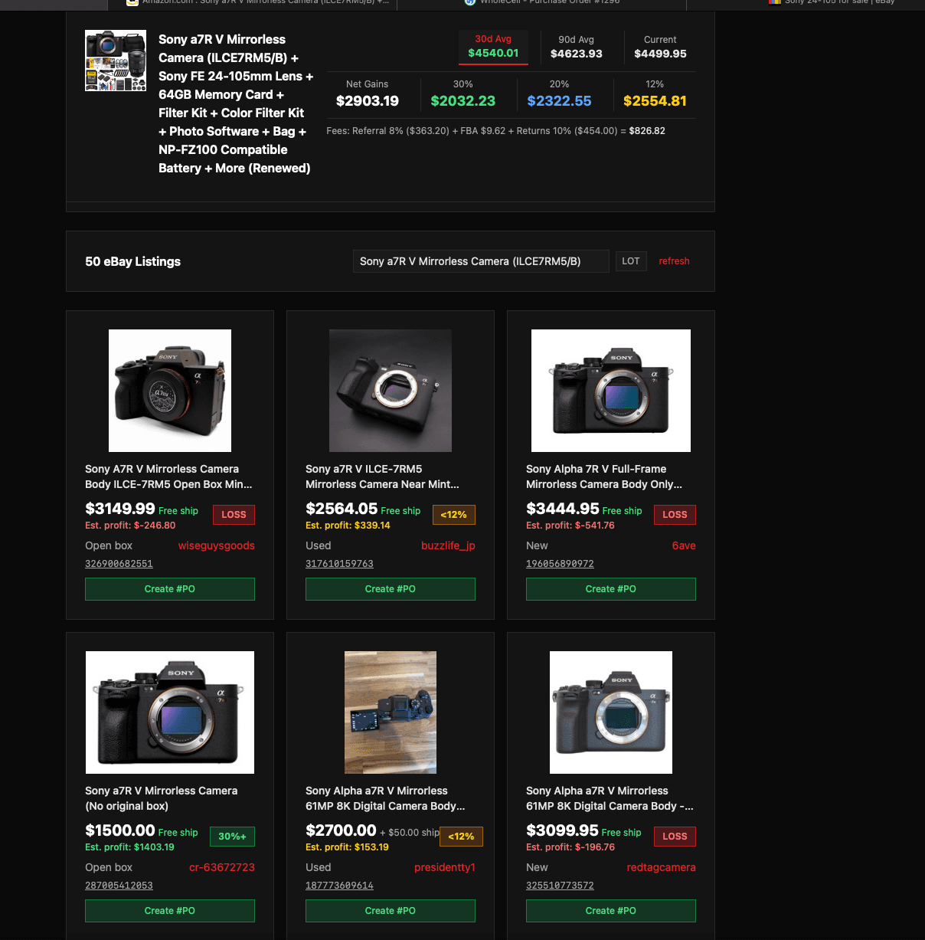Screen dimensions: 925x940
Task: Open seller presidentty1 profile
Action: [445, 867]
